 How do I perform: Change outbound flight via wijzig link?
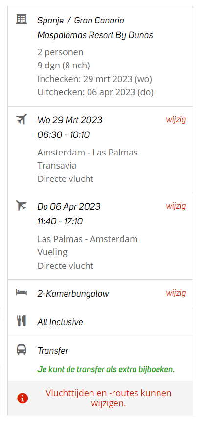[x=176, y=119]
